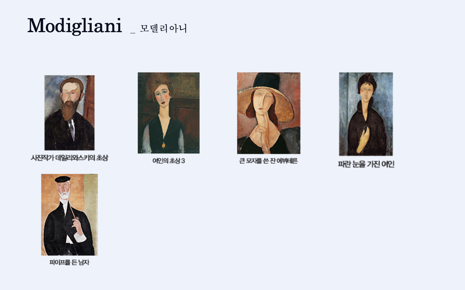Click the caption 사진작가 데일리와스키의 초상
This screenshot has height=290, width=465.
(x=69, y=158)
